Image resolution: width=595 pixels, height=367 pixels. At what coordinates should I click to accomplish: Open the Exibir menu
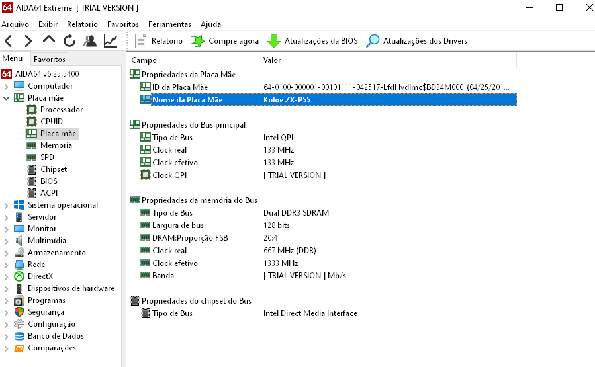[x=48, y=24]
